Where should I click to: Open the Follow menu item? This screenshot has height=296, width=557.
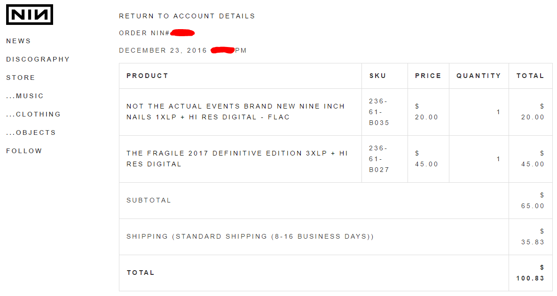click(24, 151)
